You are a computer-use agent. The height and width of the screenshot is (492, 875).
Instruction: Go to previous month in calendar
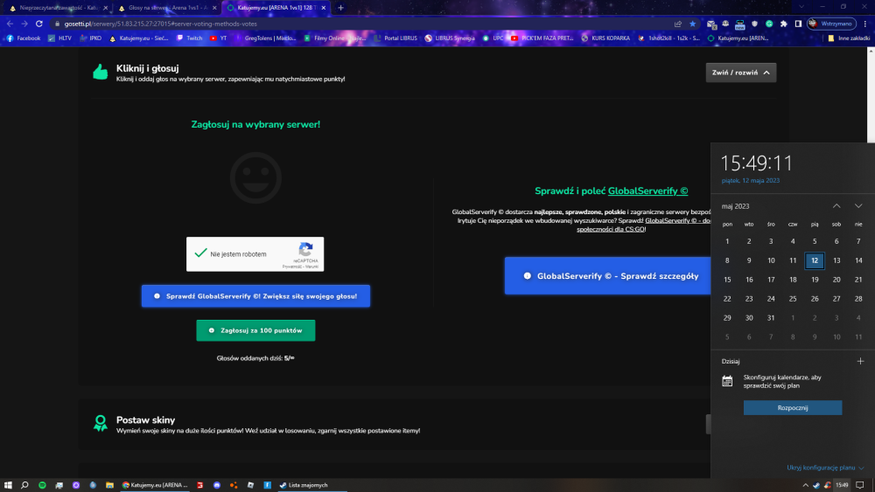click(836, 206)
